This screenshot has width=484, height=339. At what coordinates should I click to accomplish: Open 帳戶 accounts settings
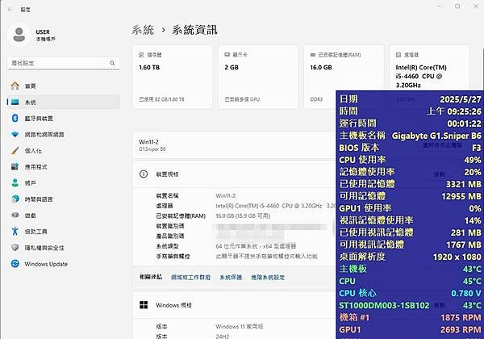tap(63, 183)
